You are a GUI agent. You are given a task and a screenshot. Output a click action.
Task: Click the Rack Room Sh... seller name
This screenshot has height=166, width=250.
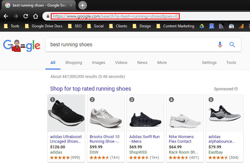(x=183, y=152)
